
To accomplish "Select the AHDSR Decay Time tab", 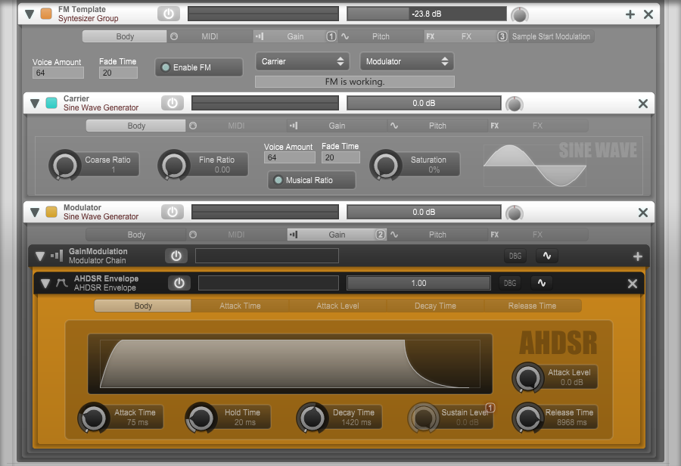I will [435, 306].
